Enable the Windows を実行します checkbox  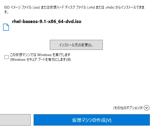[6, 57]
